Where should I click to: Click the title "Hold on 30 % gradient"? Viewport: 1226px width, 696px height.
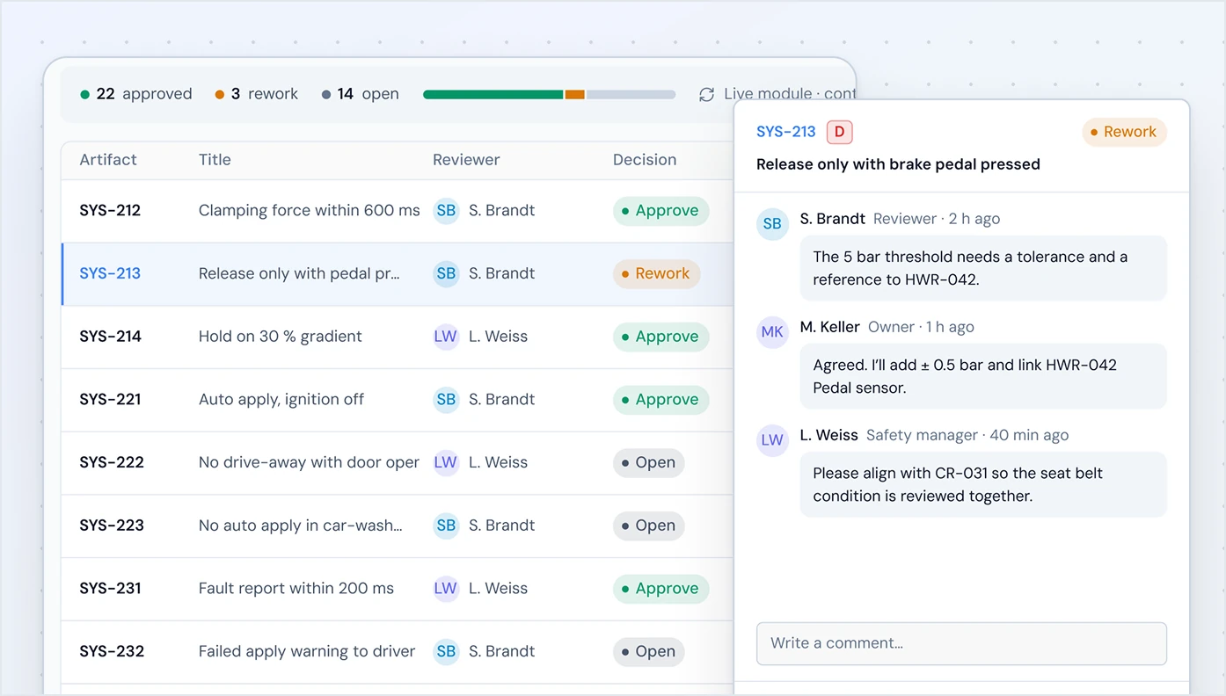281,337
